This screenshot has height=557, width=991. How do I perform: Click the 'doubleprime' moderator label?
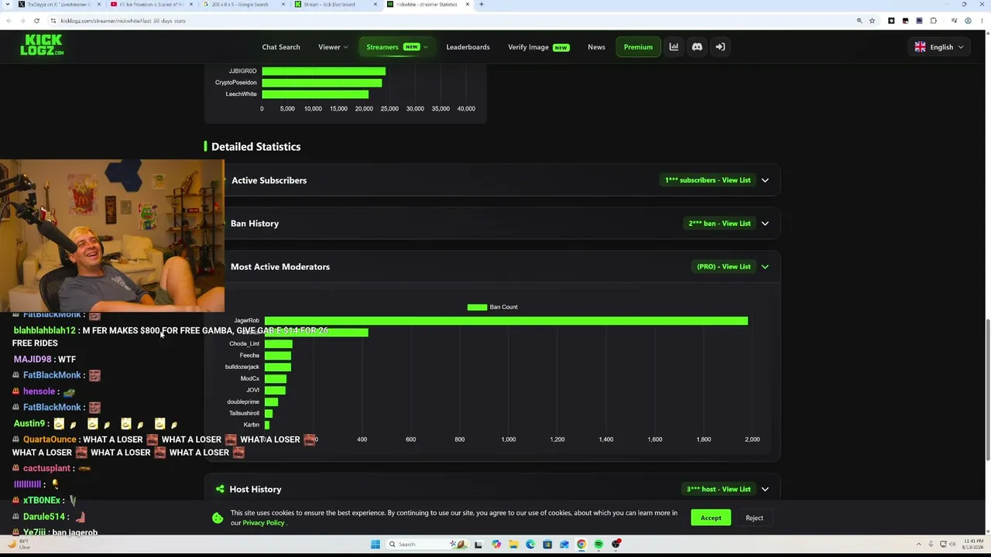click(243, 402)
